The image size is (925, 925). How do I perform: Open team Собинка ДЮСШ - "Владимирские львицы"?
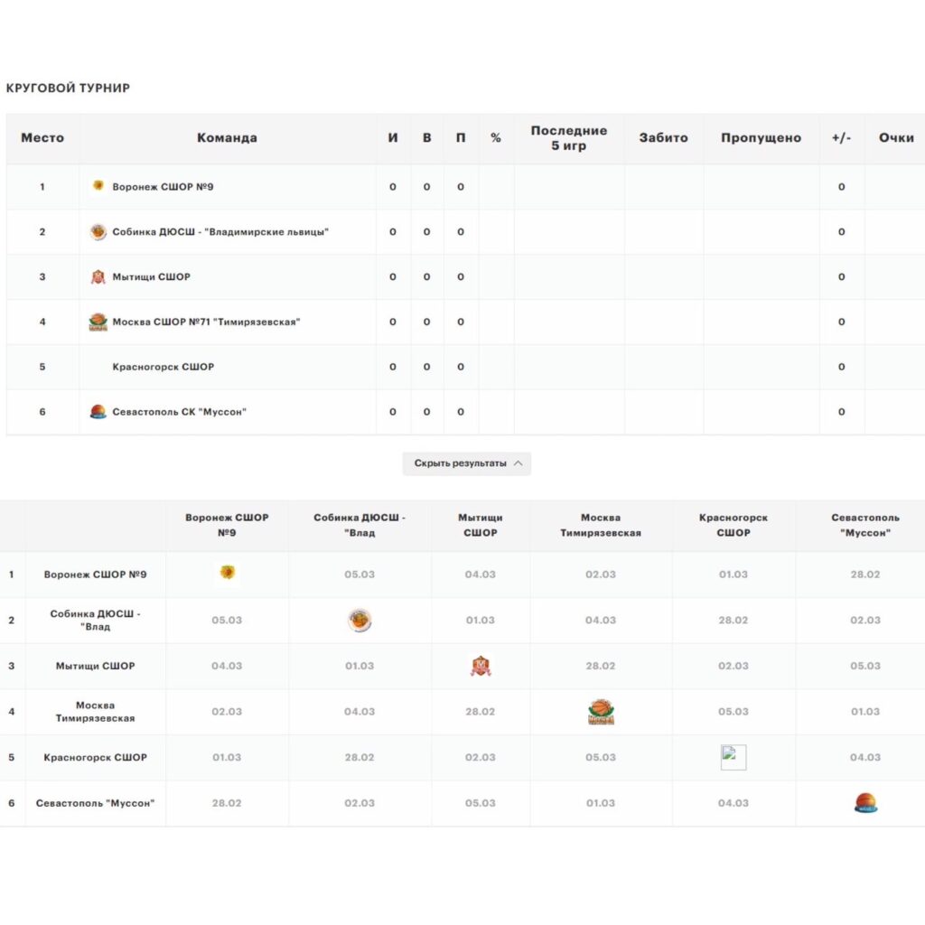[220, 232]
